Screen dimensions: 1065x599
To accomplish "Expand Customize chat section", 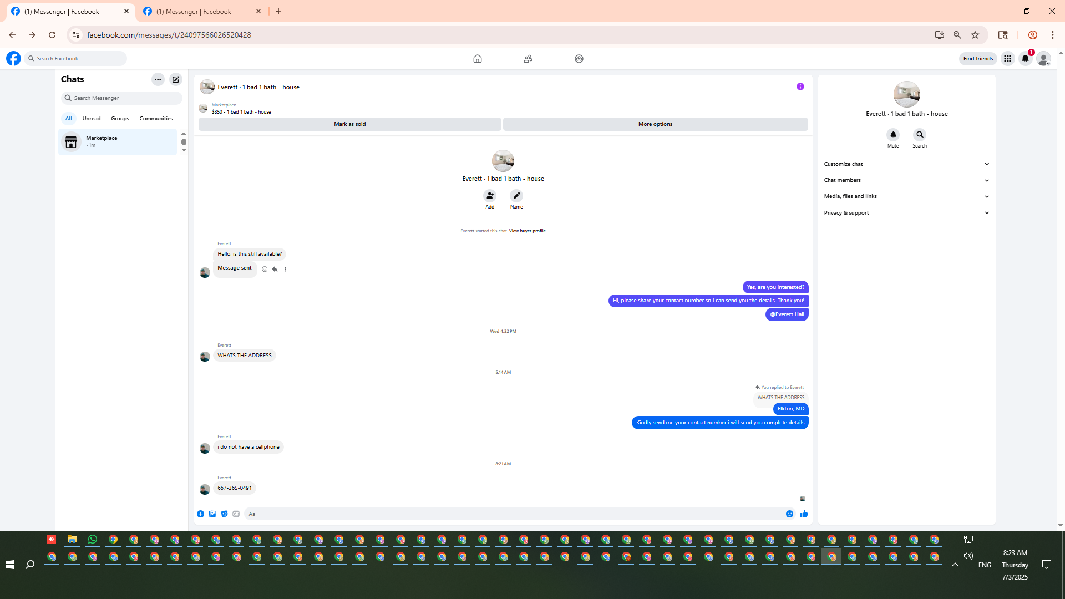I will (x=906, y=164).
